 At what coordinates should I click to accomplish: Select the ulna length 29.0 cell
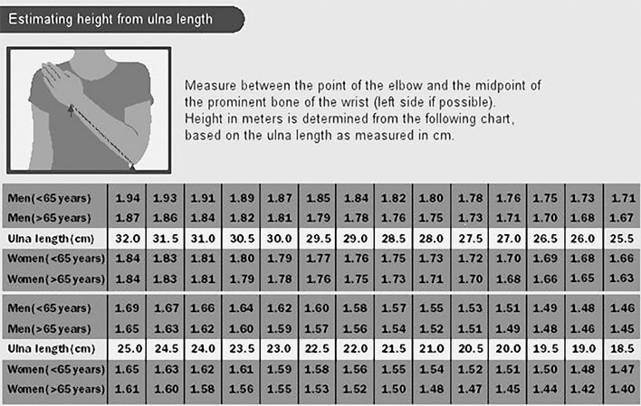tap(353, 238)
